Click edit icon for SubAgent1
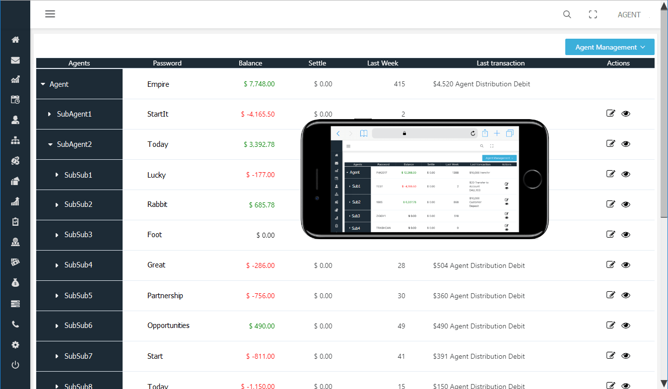This screenshot has width=668, height=389. point(611,114)
